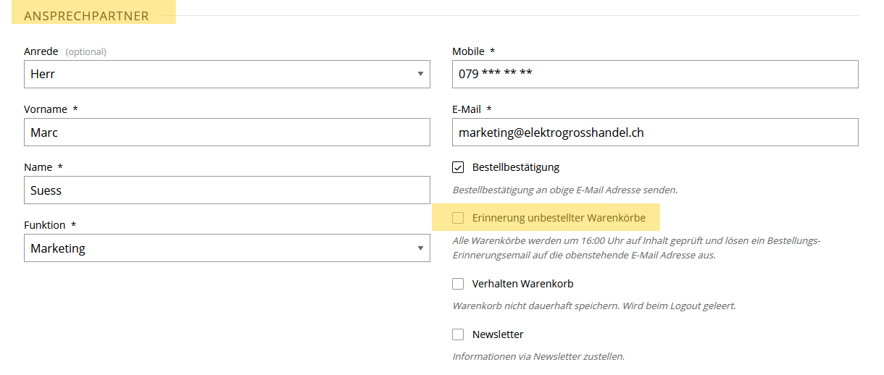Tick the Verhalten Warenkorb checkbox
Image resolution: width=884 pixels, height=375 pixels.
pyautogui.click(x=458, y=284)
